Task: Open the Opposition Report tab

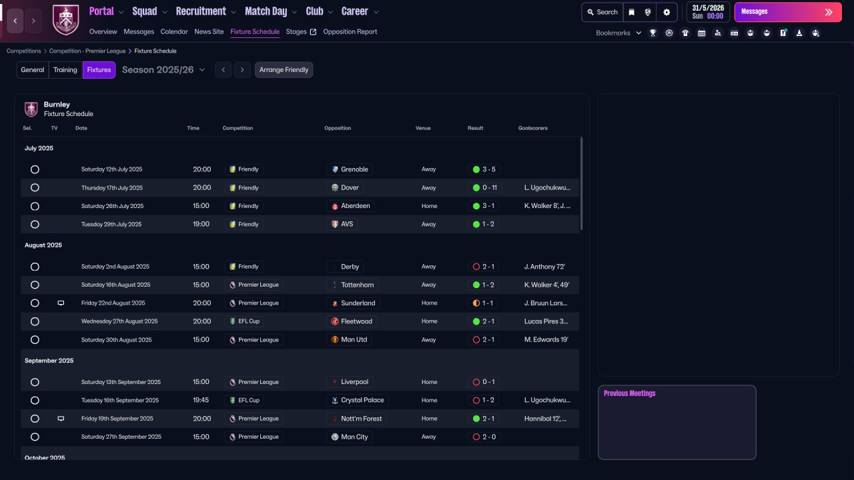Action: pos(350,32)
